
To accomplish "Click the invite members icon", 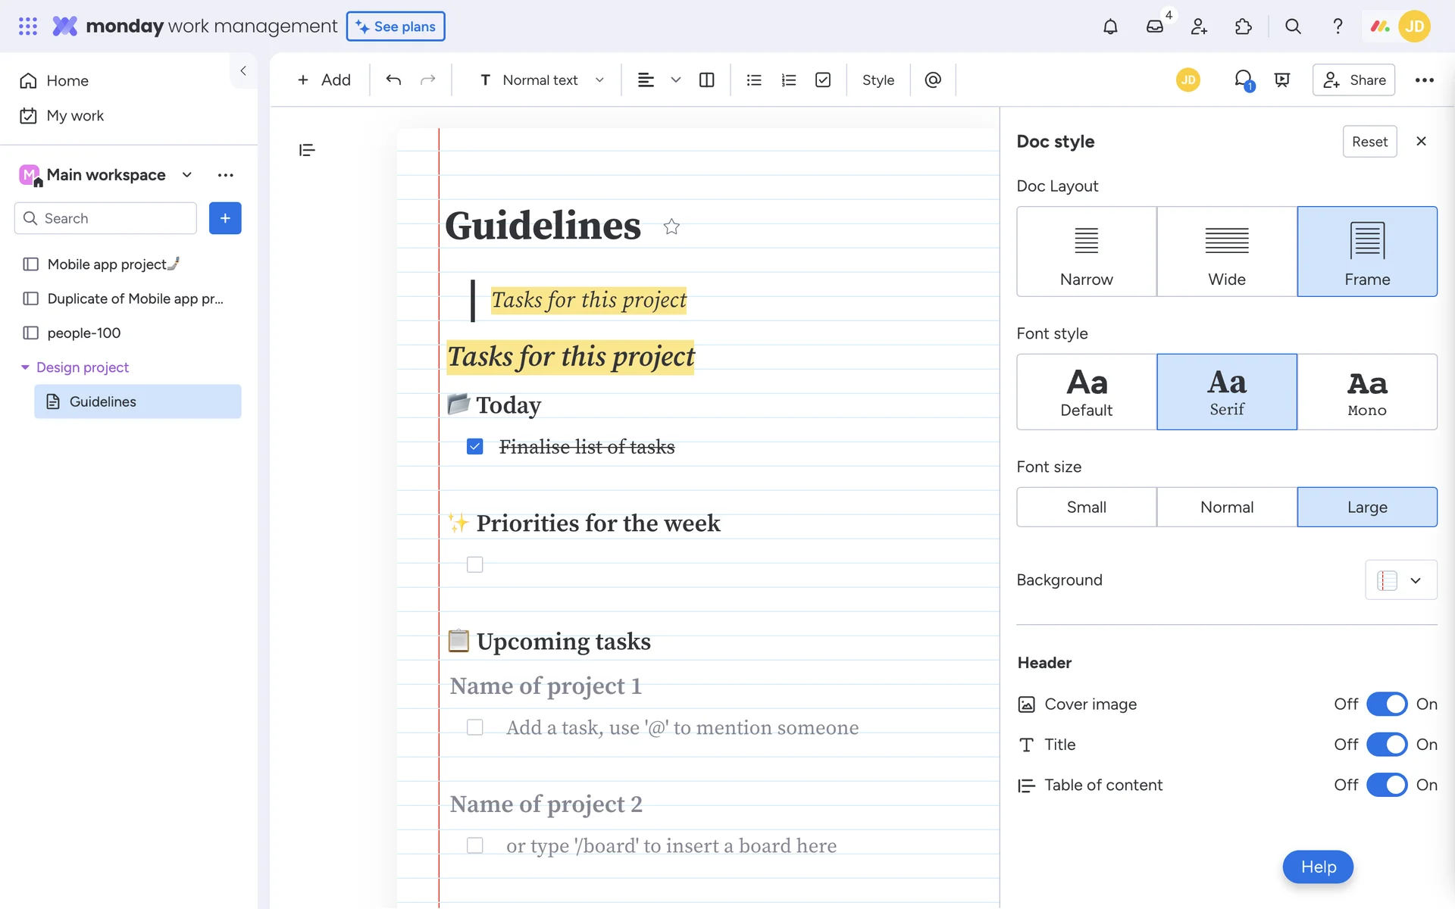I will tap(1199, 27).
